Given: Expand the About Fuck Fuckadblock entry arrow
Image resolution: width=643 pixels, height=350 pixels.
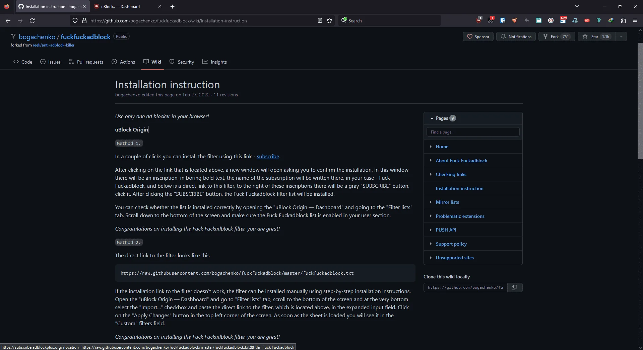Looking at the screenshot, I should [431, 160].
